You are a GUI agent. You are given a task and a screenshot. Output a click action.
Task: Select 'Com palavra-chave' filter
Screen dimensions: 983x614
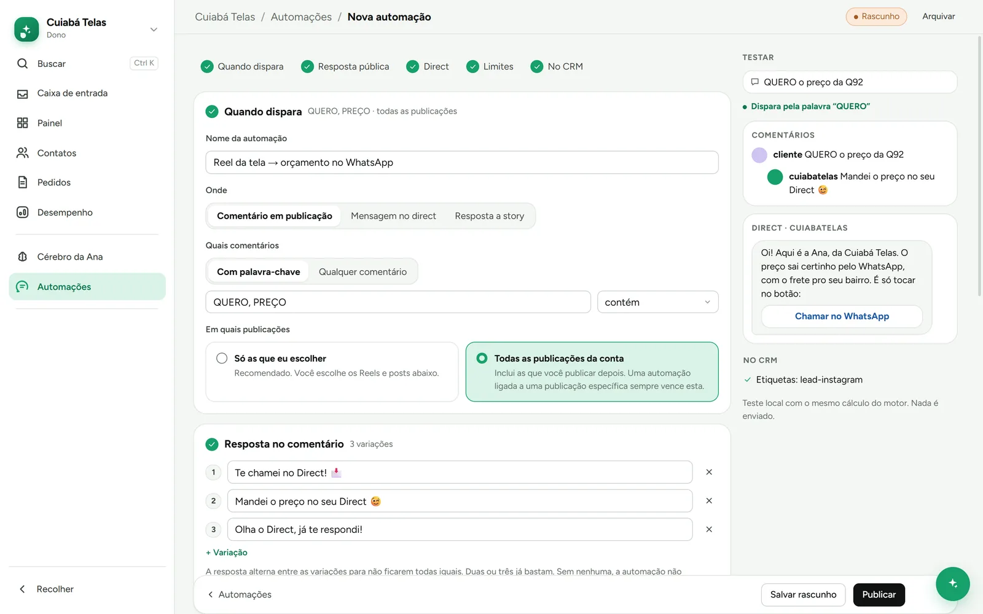coord(258,272)
